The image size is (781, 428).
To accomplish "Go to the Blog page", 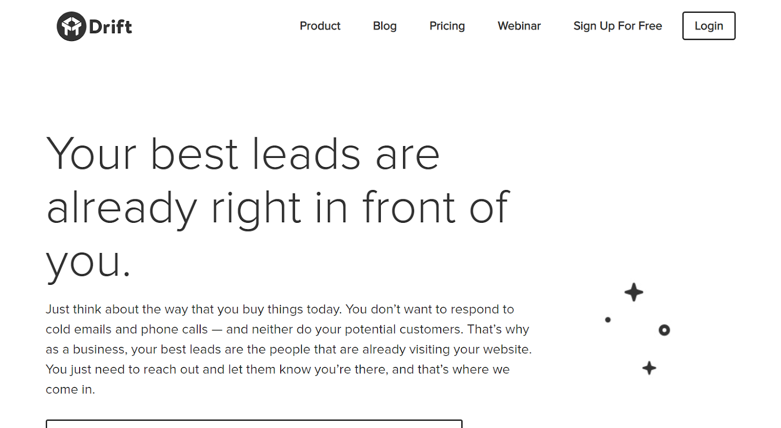I will pos(385,26).
